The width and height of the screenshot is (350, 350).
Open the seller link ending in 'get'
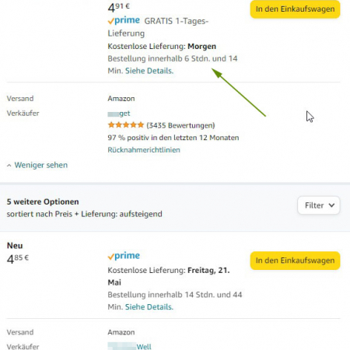click(119, 114)
